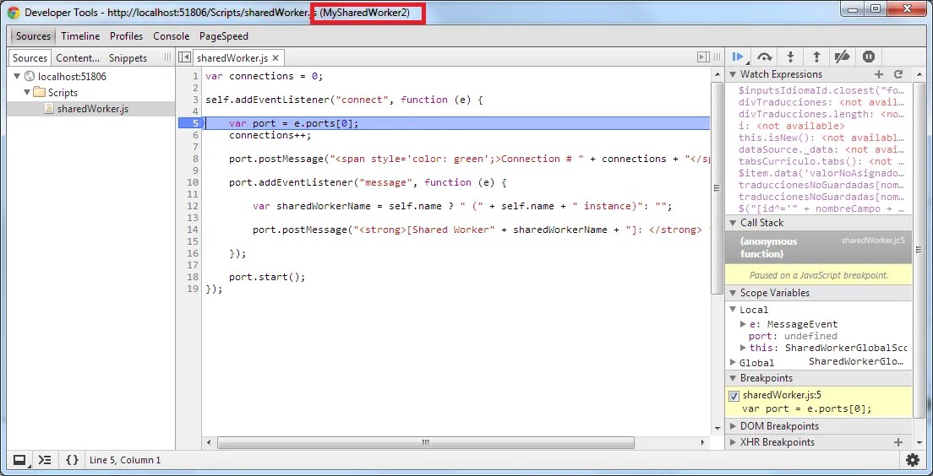Viewport: 933px width, 476px height.
Task: Click the dataSource._data watch expression
Action: [x=821, y=149]
